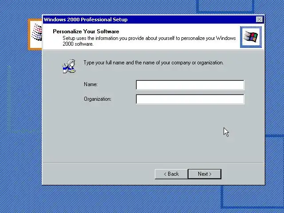This screenshot has width=284, height=213.
Task: Go to the next setup step
Action: coord(205,174)
